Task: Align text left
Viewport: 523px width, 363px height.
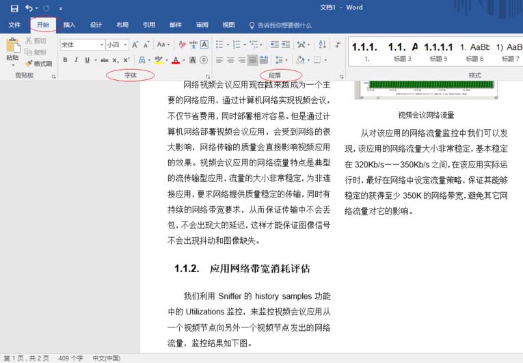Action: [219, 60]
